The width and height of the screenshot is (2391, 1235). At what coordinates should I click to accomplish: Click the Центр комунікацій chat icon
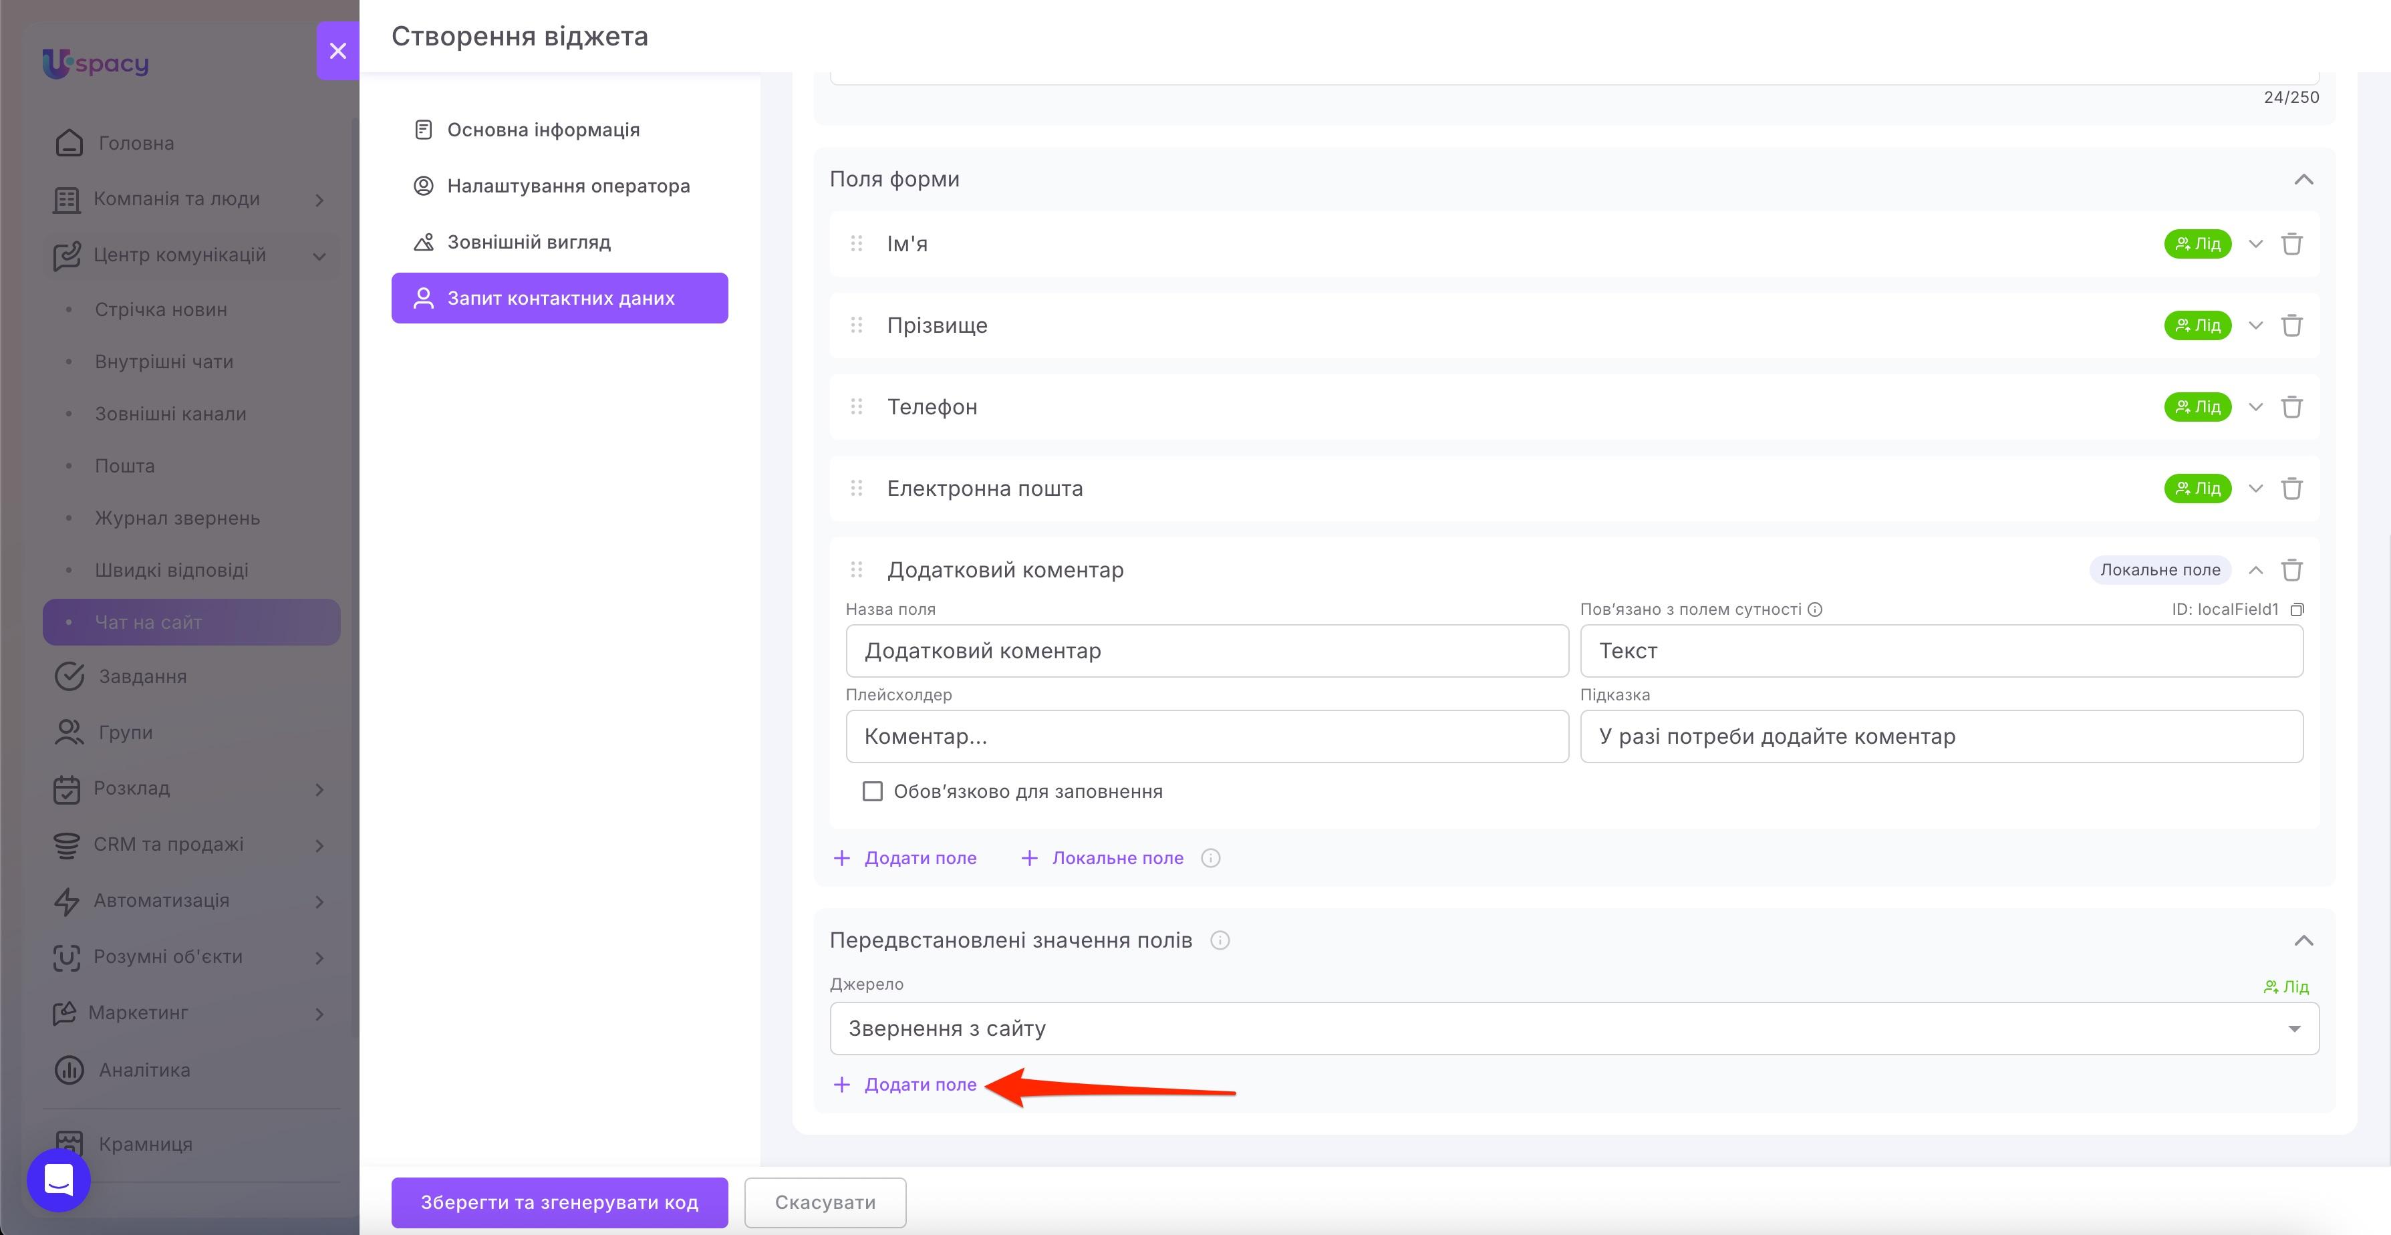66,255
